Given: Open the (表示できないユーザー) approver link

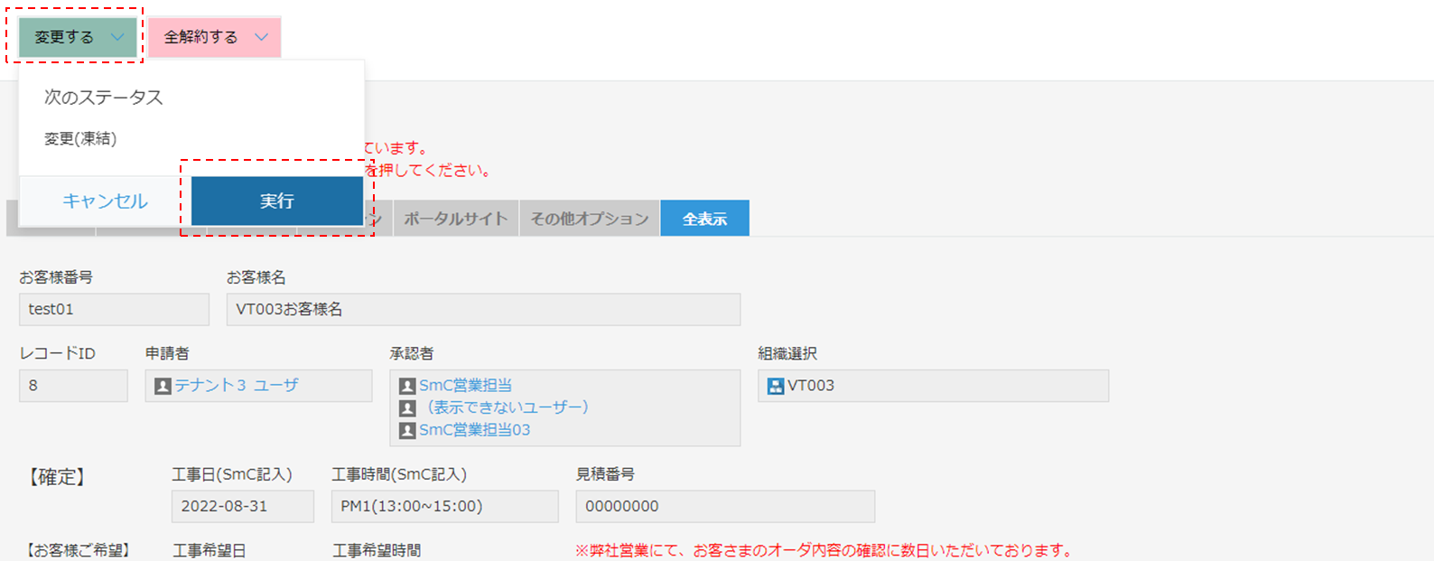Looking at the screenshot, I should pyautogui.click(x=507, y=407).
